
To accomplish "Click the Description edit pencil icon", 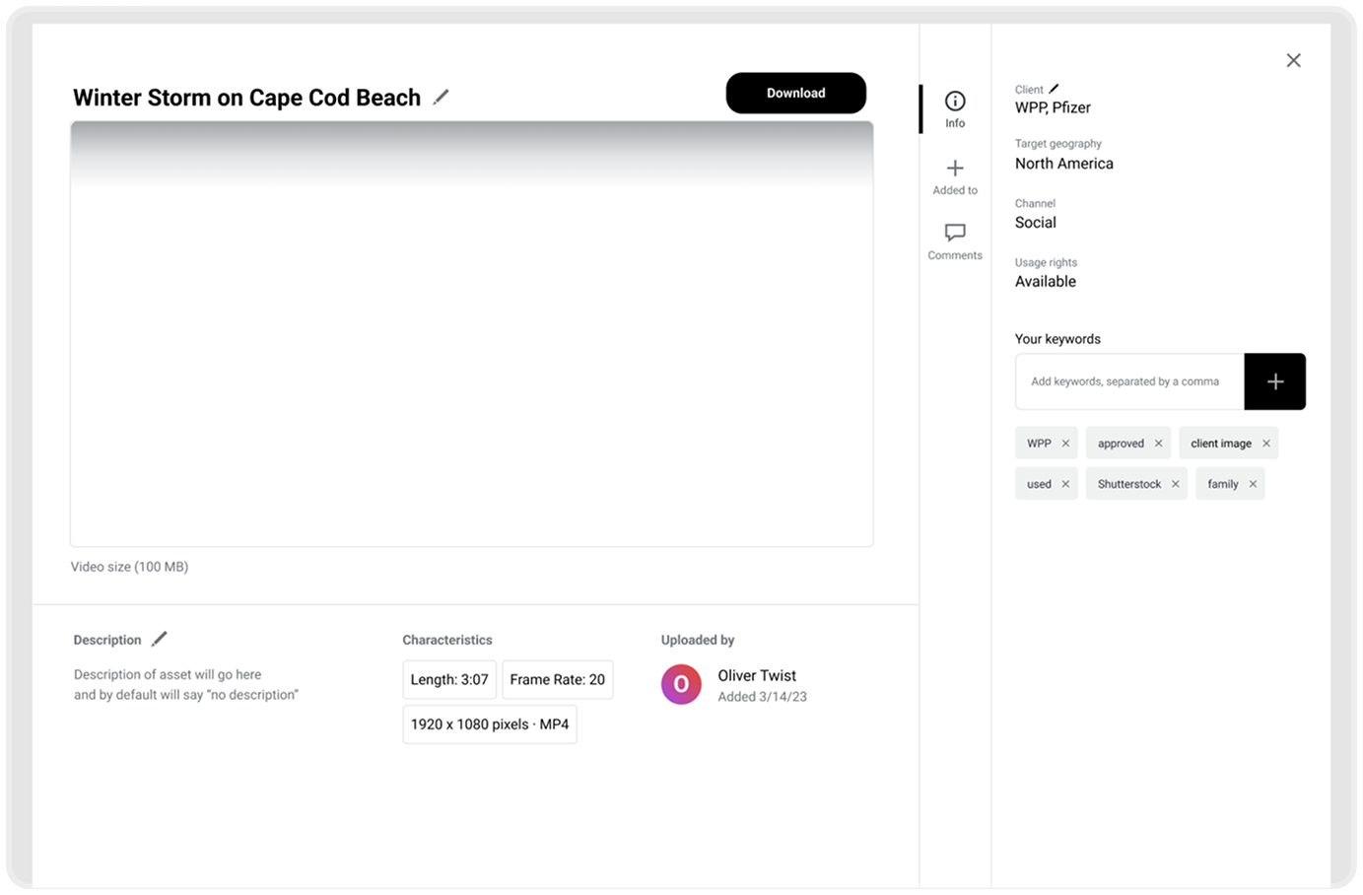I will tap(160, 639).
